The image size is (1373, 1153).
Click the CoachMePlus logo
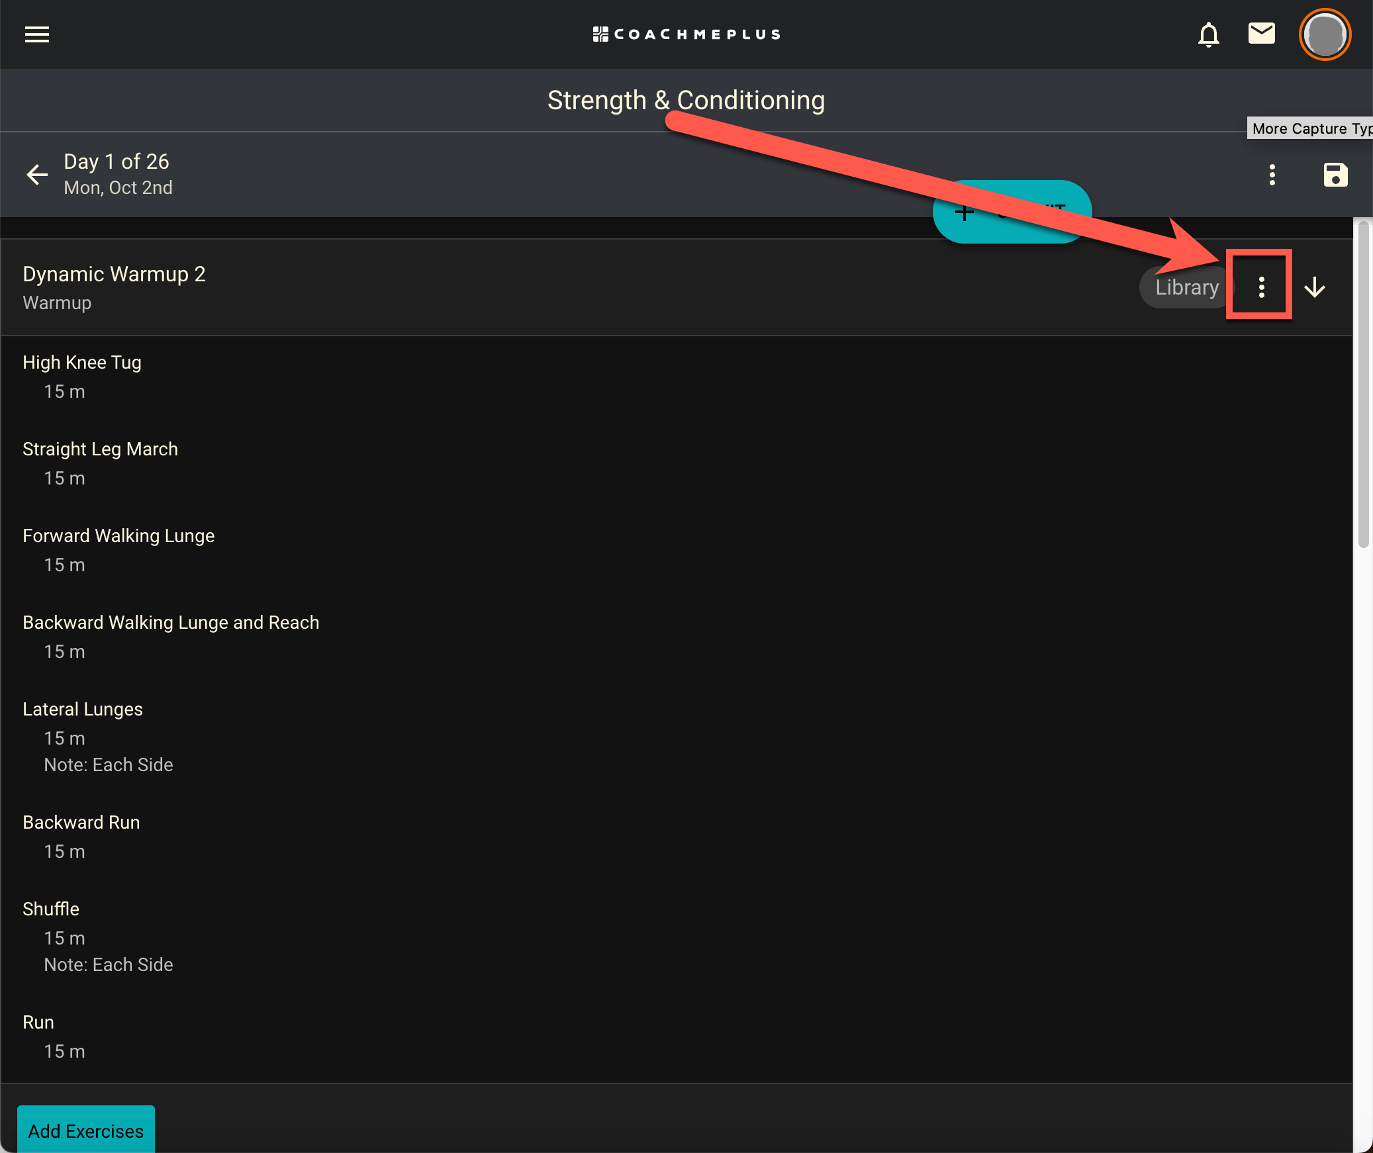pos(686,34)
